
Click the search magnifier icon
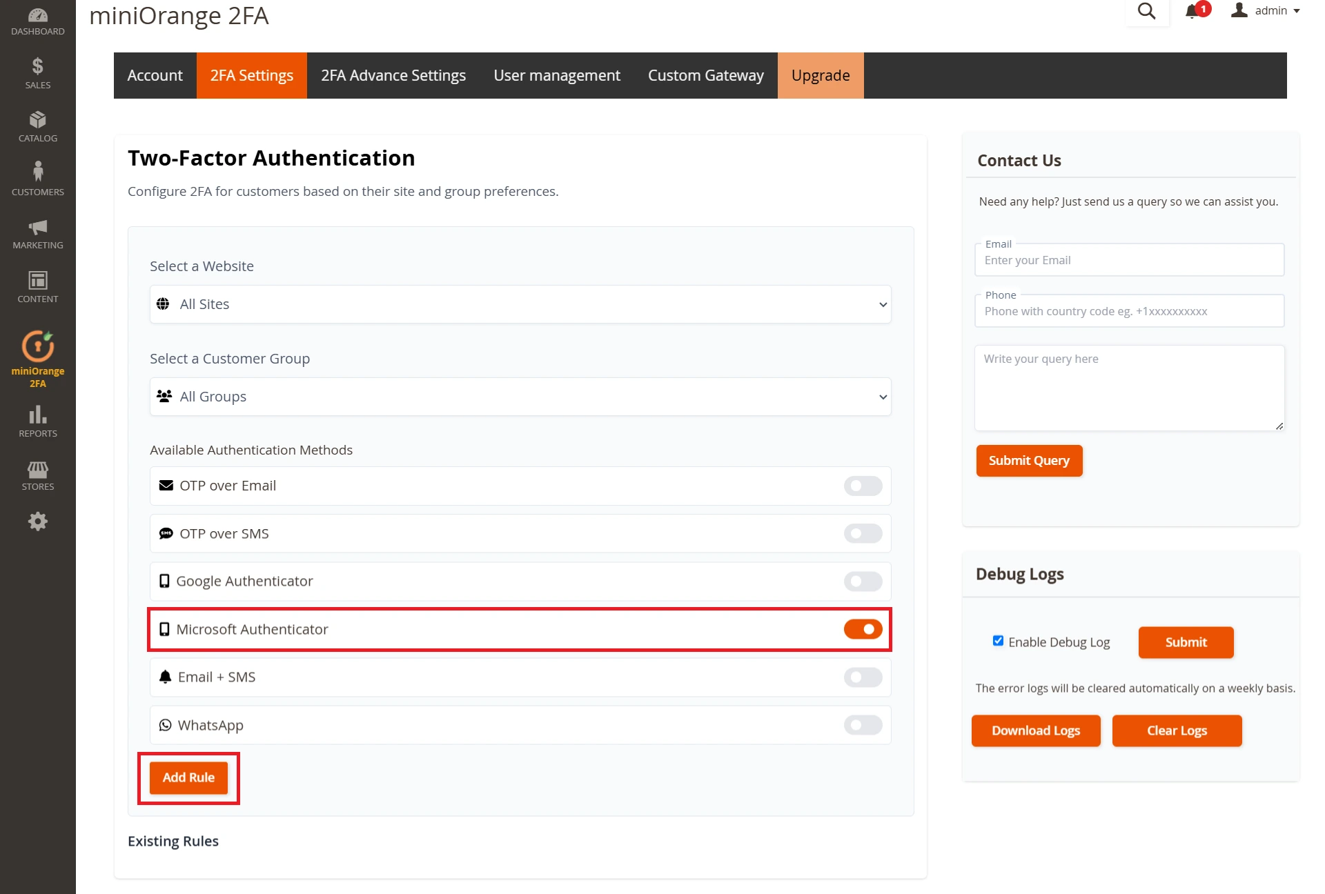tap(1146, 11)
